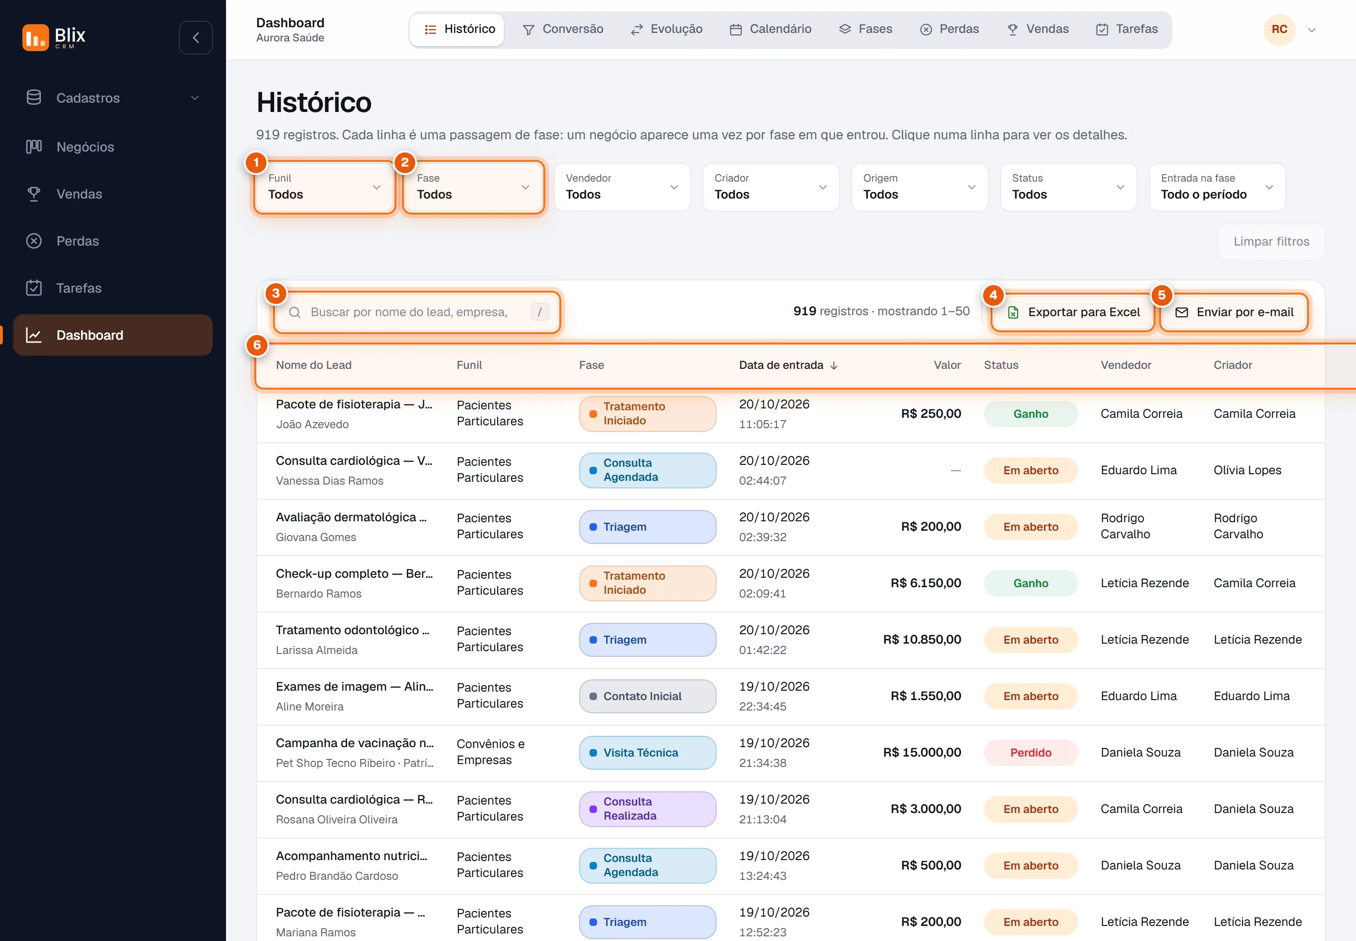Click the Buscar por nome do lead field
The height and width of the screenshot is (941, 1356).
pos(417,312)
